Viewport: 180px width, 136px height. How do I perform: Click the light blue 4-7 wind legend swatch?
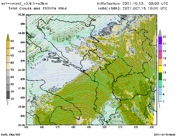160,91
